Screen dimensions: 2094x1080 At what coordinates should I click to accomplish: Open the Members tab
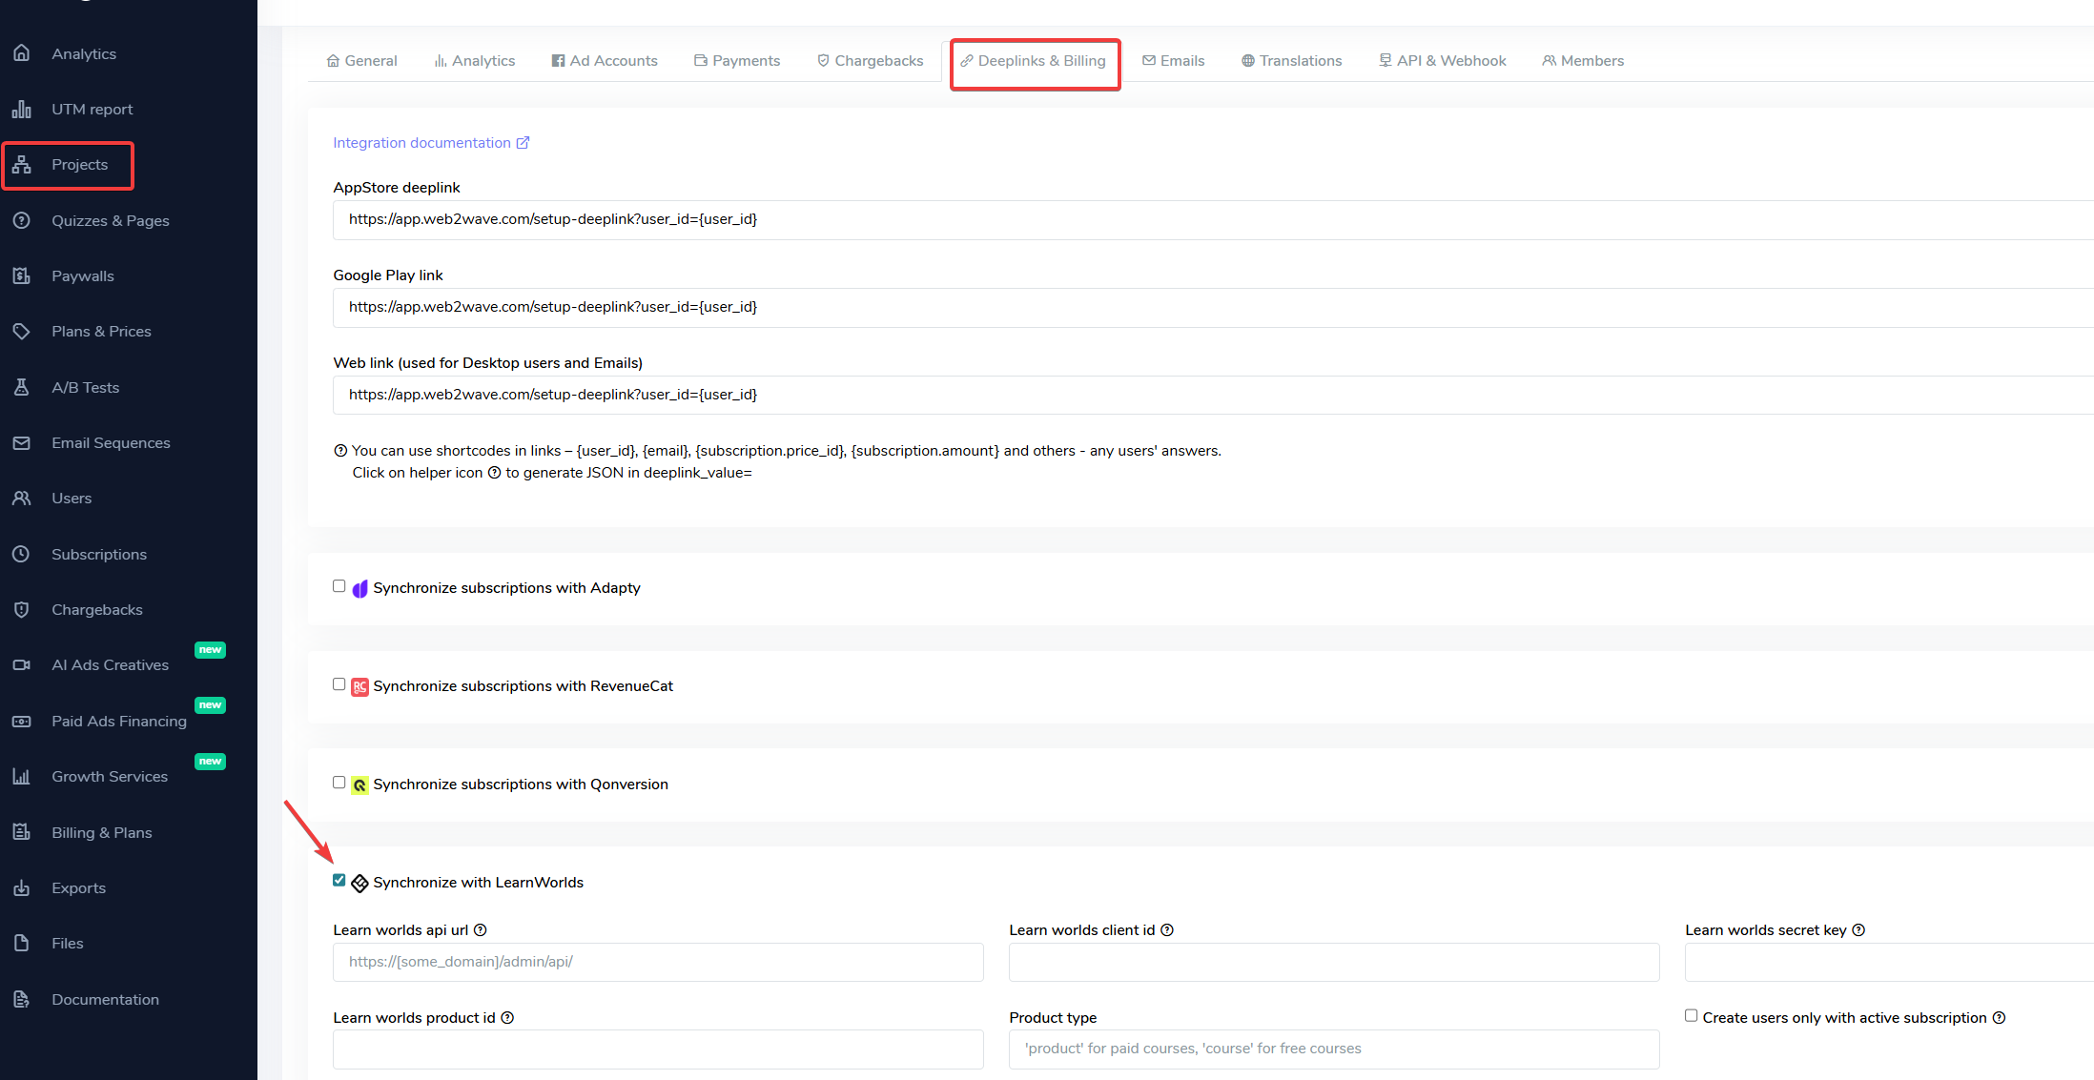[1583, 61]
